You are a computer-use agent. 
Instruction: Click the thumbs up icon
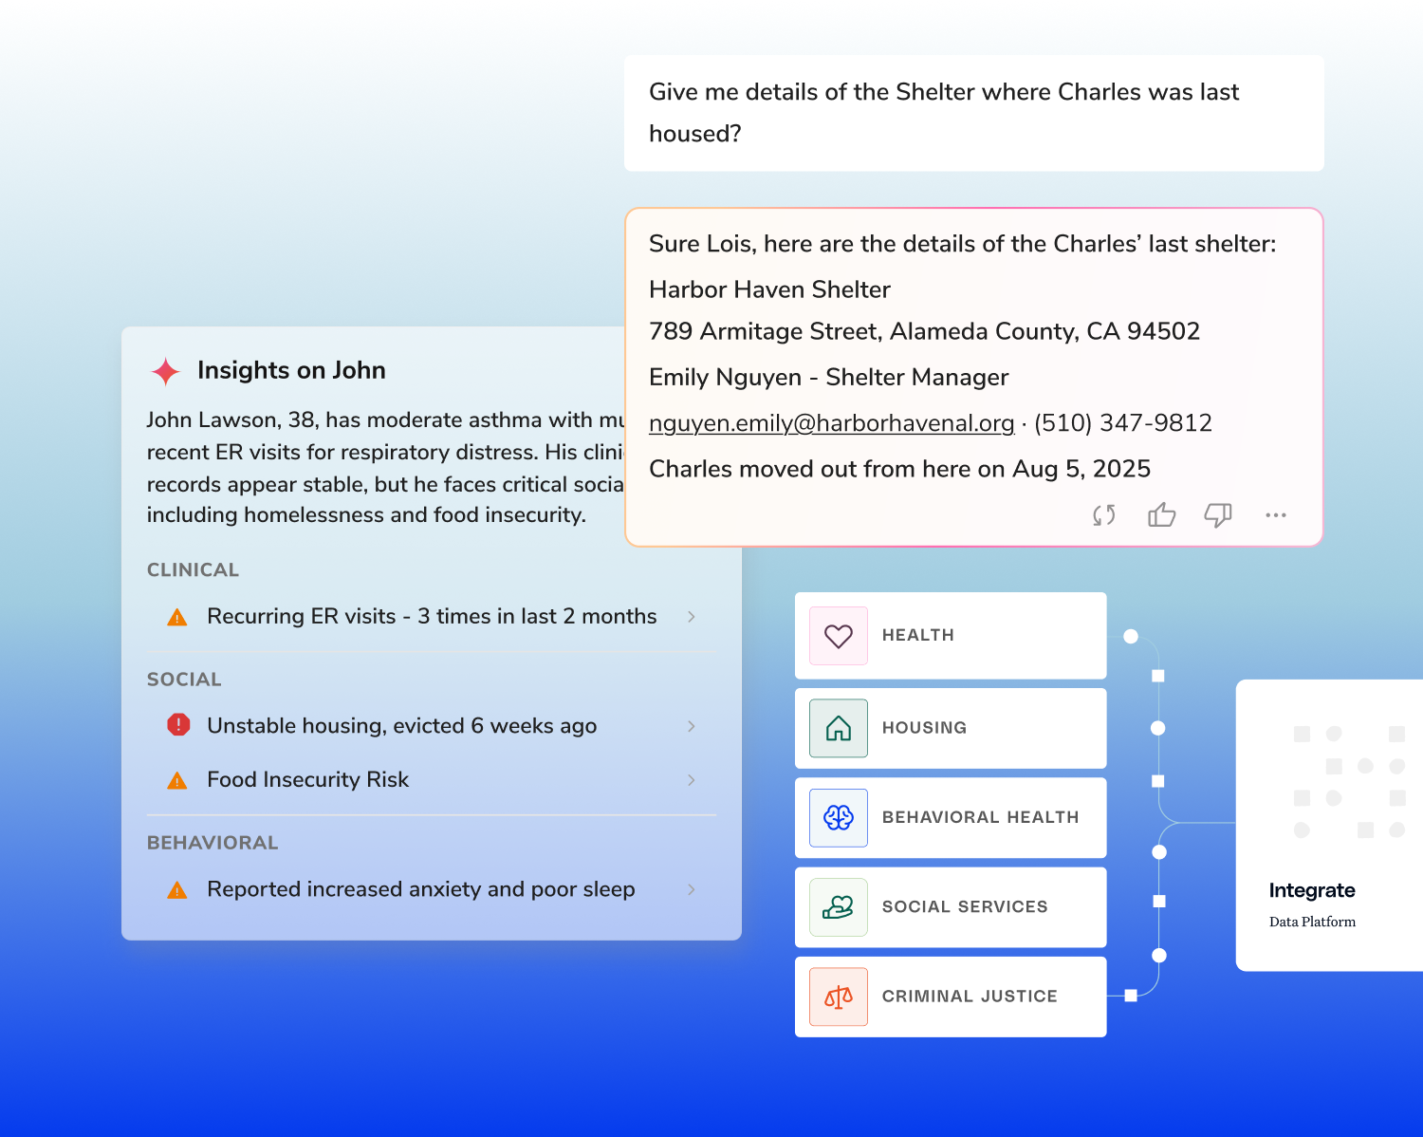[x=1161, y=514]
